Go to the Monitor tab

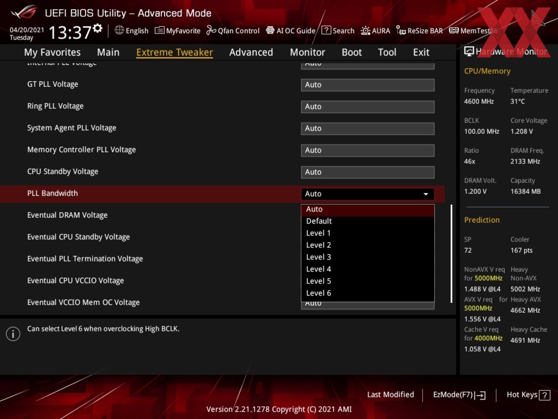[x=307, y=52]
